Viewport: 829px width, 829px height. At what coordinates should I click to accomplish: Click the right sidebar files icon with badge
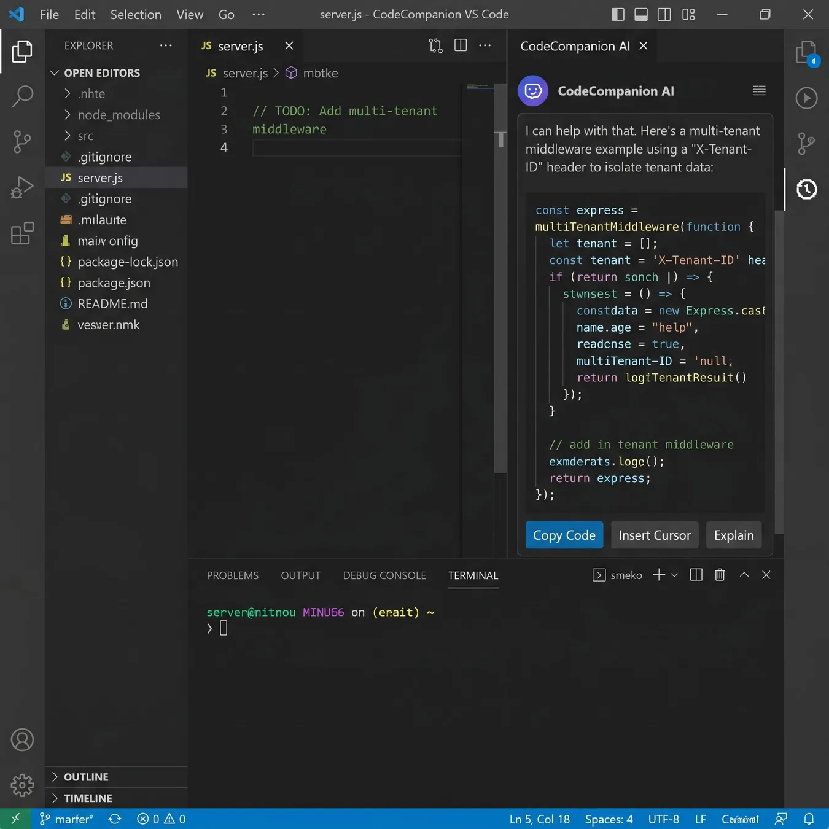coord(806,53)
